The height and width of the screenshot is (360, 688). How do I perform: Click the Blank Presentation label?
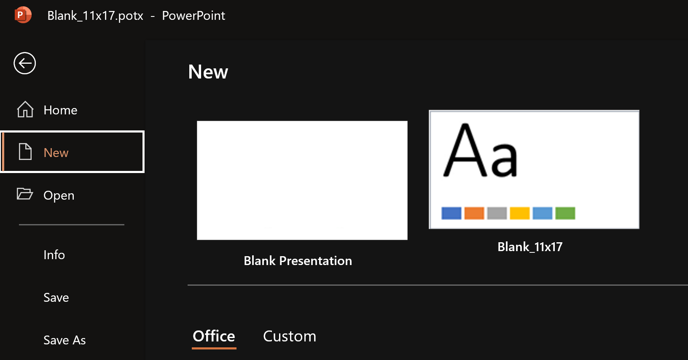click(298, 261)
